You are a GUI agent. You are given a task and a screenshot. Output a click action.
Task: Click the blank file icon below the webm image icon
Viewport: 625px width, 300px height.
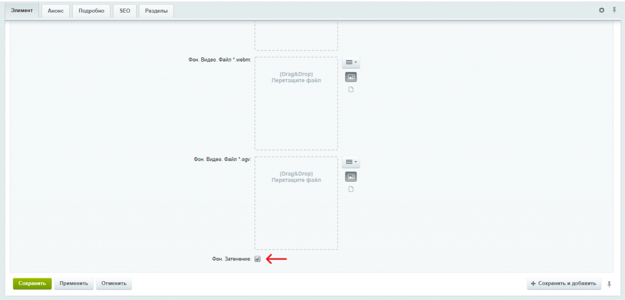351,90
